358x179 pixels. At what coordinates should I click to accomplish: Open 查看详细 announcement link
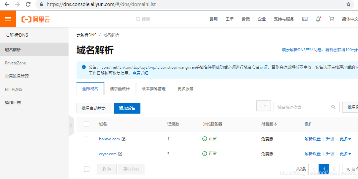click(x=141, y=73)
